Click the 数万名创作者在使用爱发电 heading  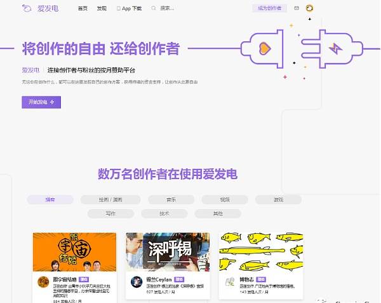168,174
